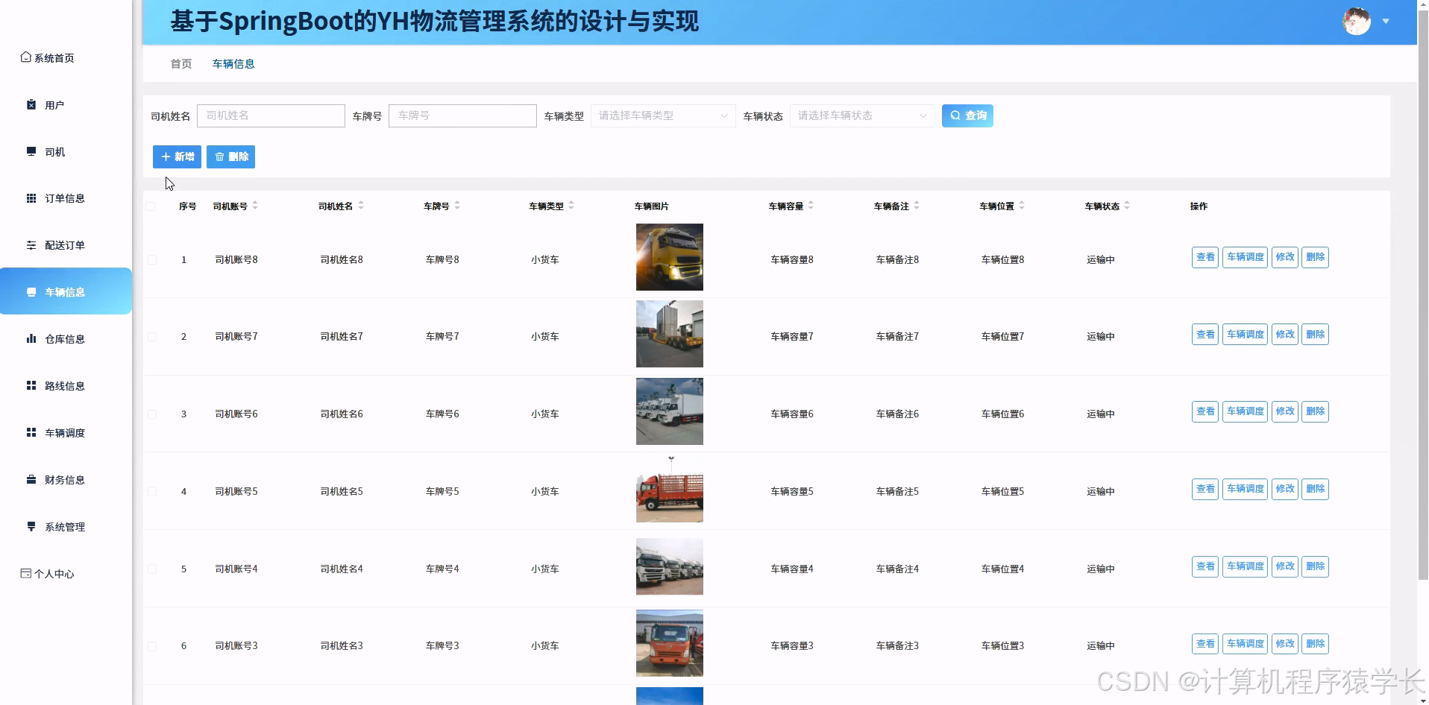Toggle the select-all checkbox in table header
Viewport: 1429px width, 705px height.
pyautogui.click(x=151, y=207)
